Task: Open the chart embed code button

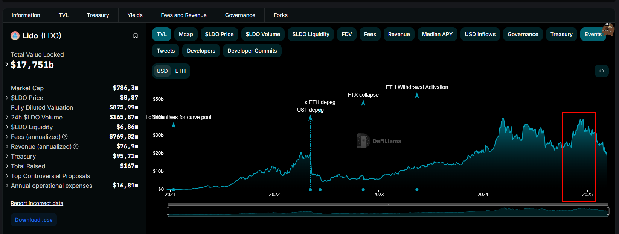Action: 602,71
